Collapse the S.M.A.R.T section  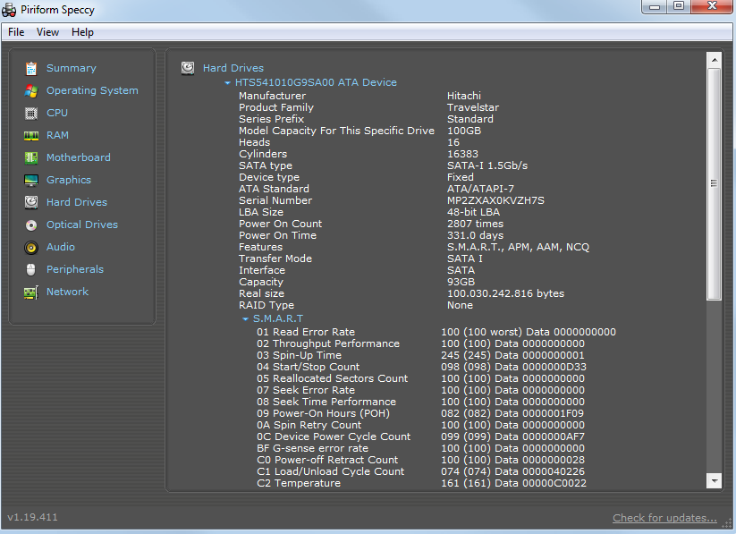(x=245, y=319)
